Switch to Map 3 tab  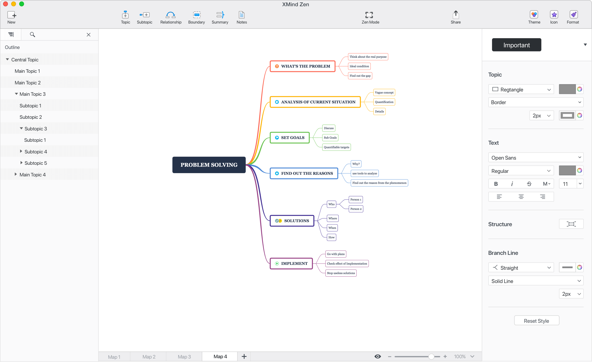[x=185, y=356]
